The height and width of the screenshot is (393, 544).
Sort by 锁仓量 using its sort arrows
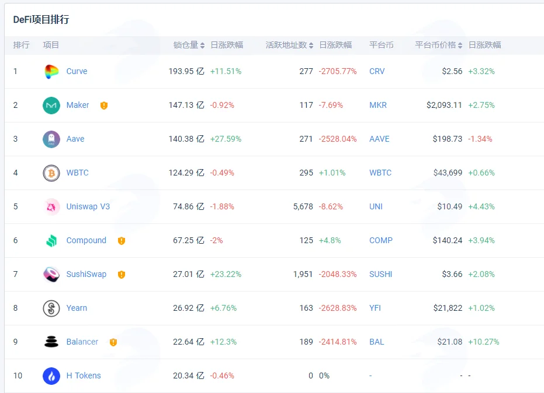tap(202, 45)
